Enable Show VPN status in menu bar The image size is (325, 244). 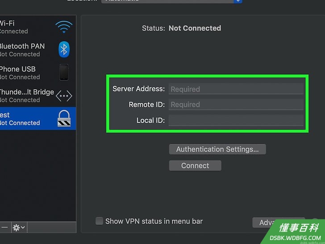pyautogui.click(x=99, y=221)
